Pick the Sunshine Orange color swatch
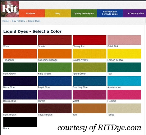146x135 pixels. 55,54
